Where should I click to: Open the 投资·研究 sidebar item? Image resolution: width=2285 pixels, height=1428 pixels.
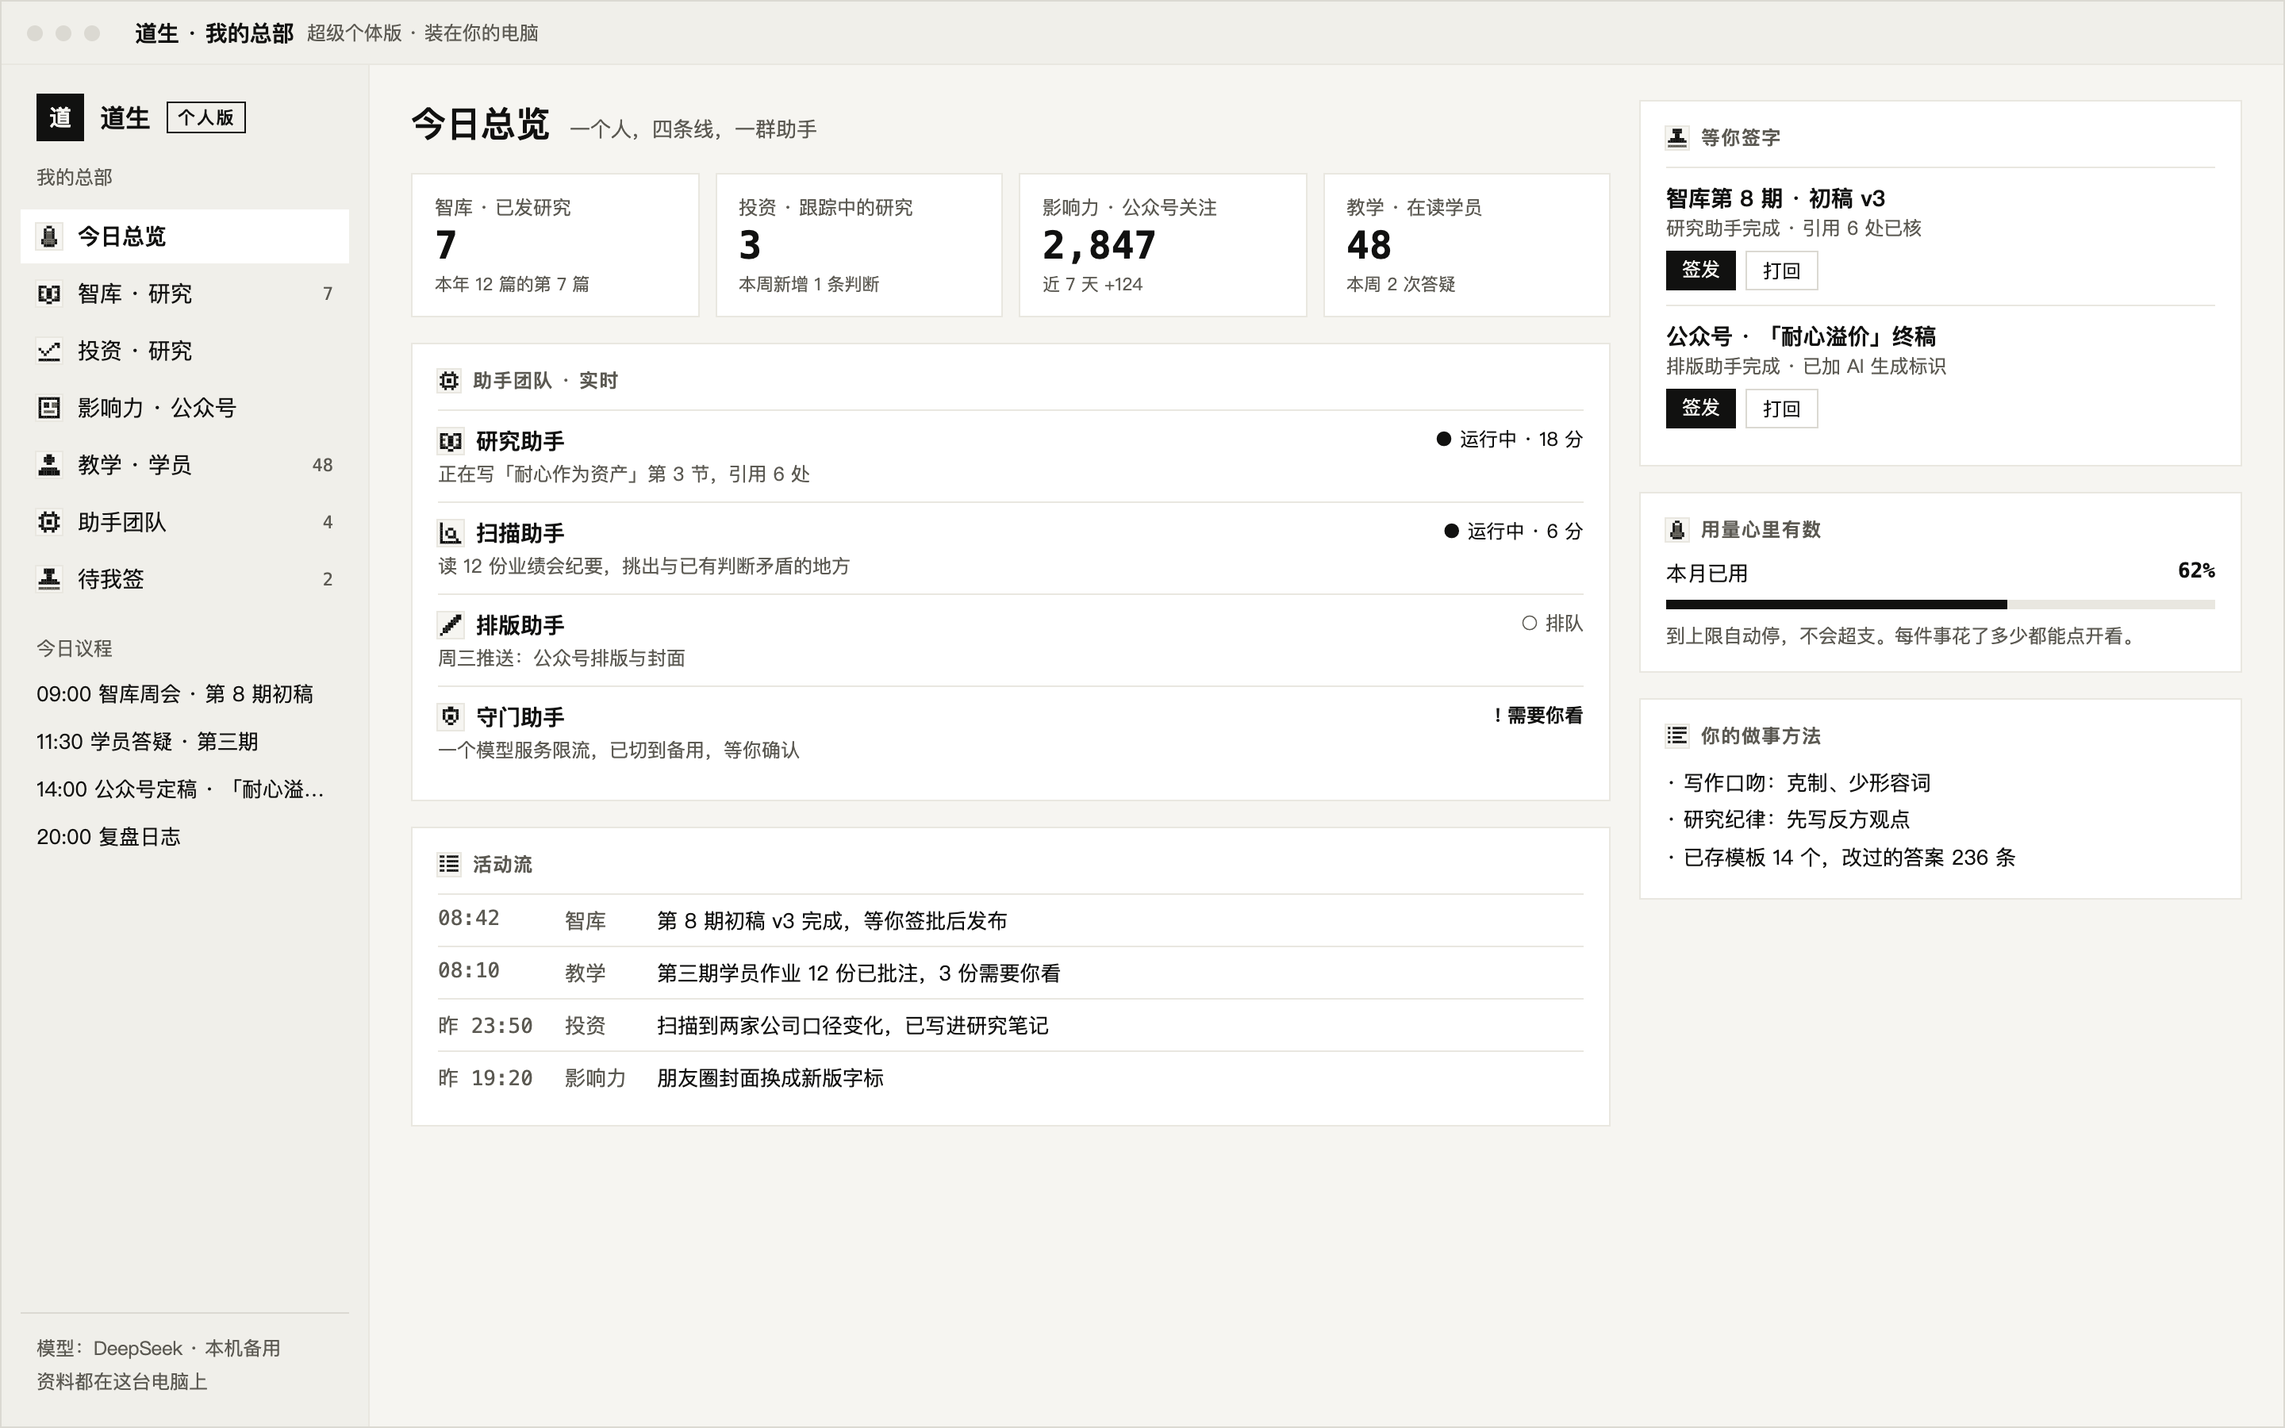(185, 351)
